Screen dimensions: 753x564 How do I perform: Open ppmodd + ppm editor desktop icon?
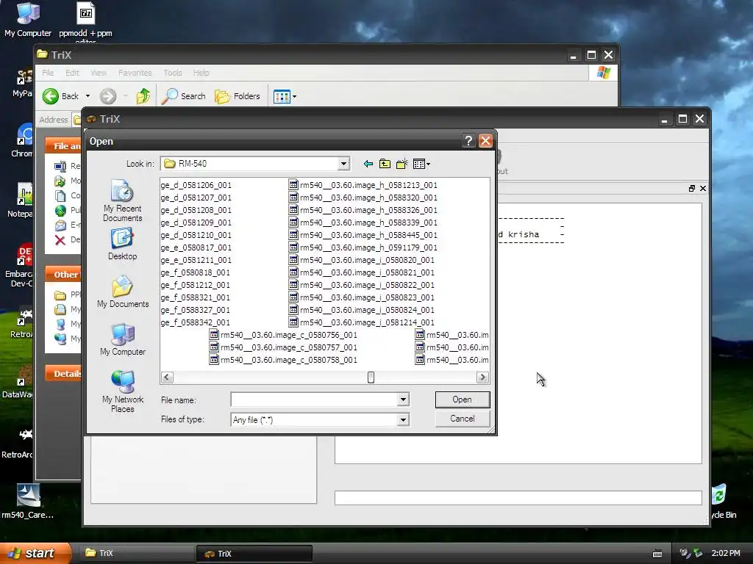click(85, 21)
